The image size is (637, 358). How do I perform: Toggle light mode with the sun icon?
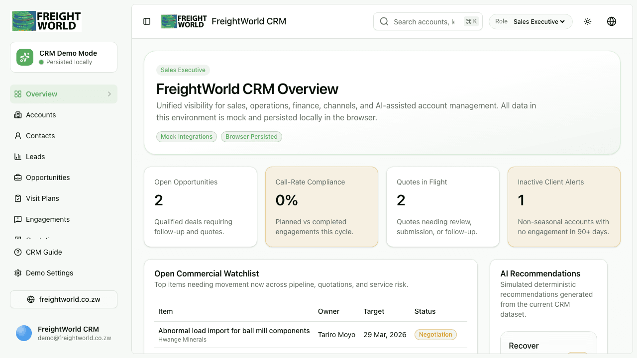(x=588, y=21)
